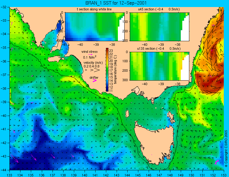Click '153' on the longitude axis
The width and height of the screenshot is (229, 177).
tap(224, 175)
